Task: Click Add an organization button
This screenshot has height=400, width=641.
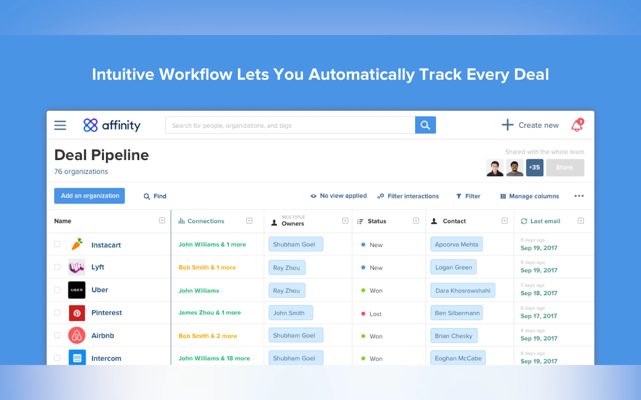Action: coord(90,196)
